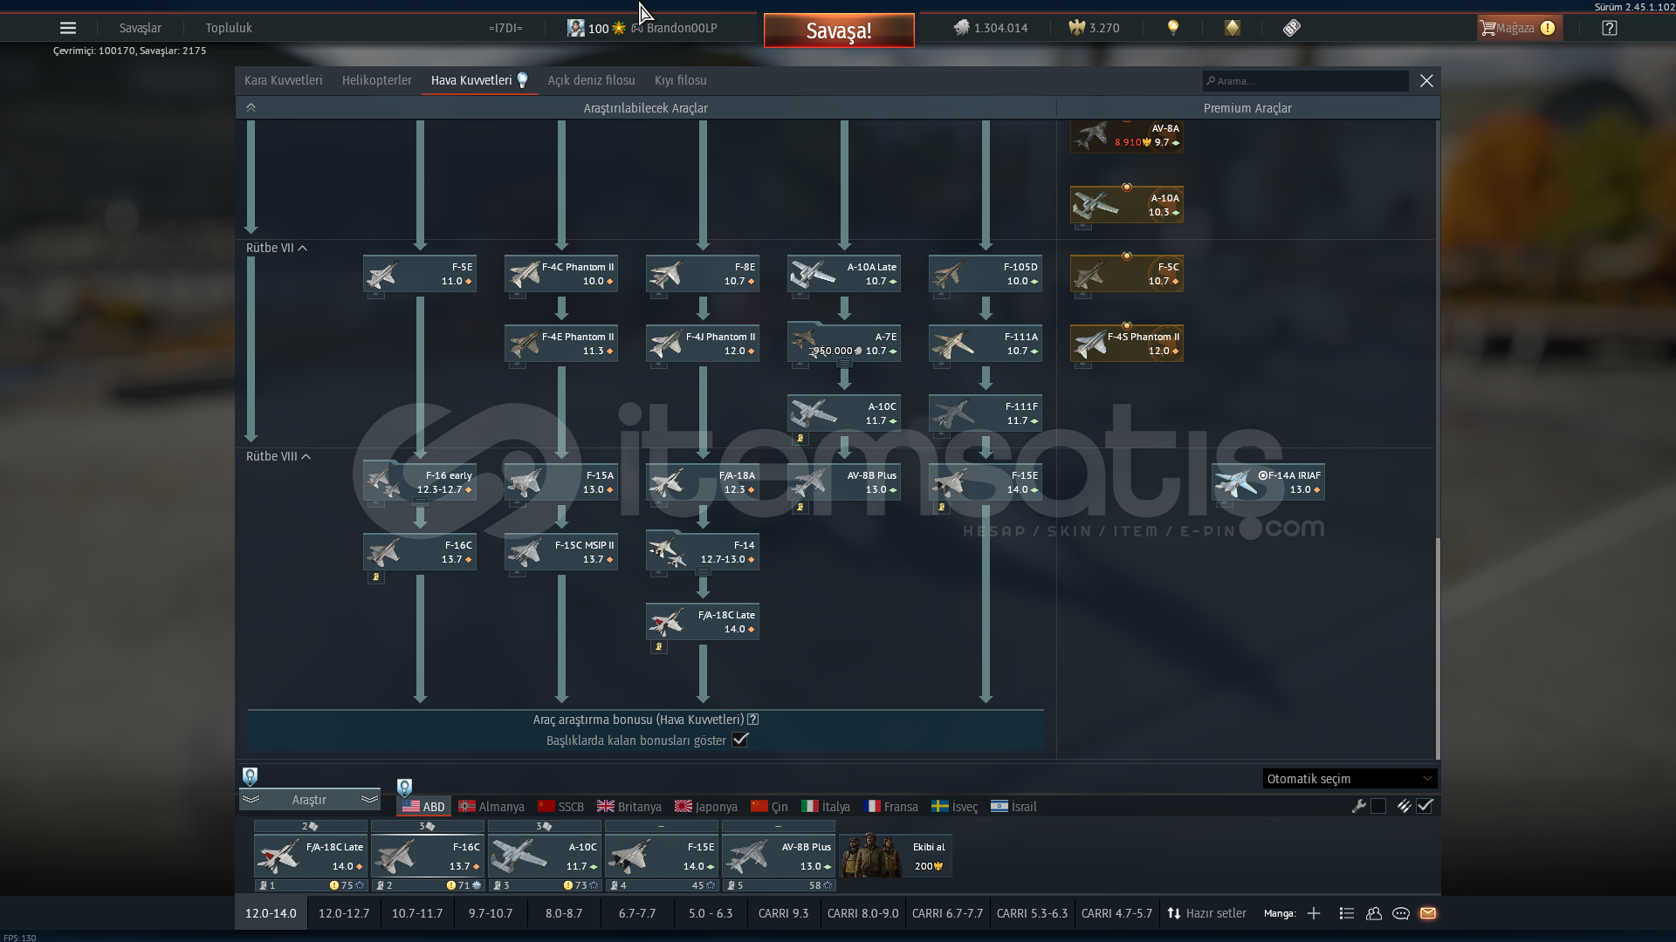Screen dimensions: 1676x942
Task: Click the player avatar portrait
Action: (x=575, y=28)
